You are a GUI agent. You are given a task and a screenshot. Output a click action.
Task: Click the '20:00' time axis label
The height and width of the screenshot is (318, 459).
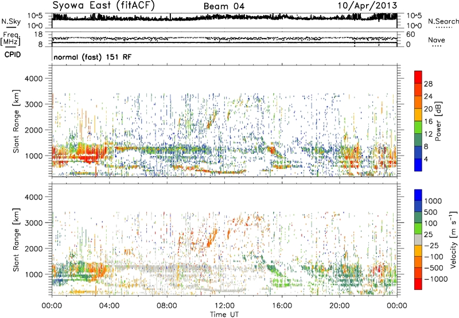point(339,306)
